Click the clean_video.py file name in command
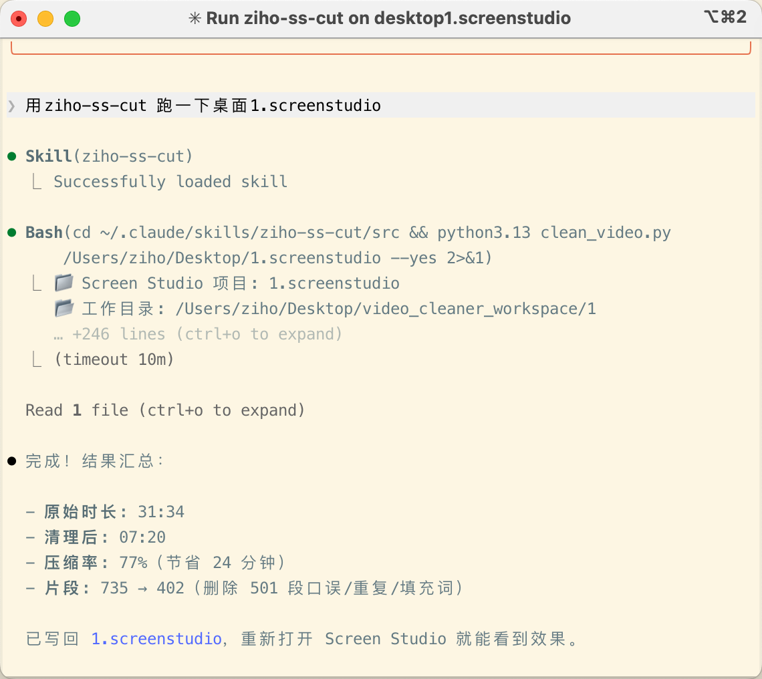The image size is (762, 679). coord(606,233)
